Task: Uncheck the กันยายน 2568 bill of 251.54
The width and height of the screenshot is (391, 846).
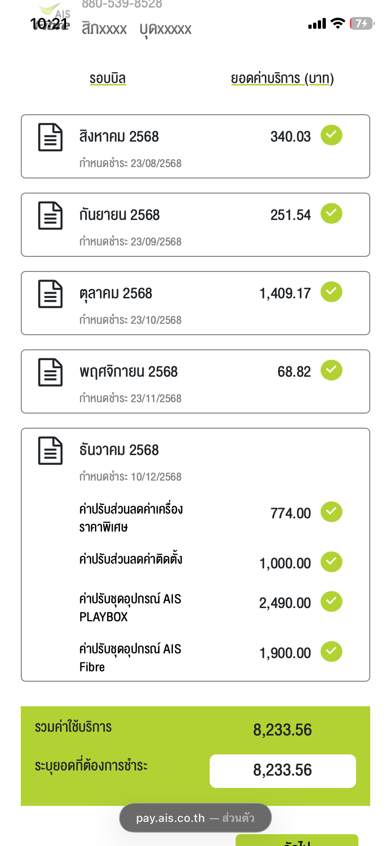Action: point(331,213)
